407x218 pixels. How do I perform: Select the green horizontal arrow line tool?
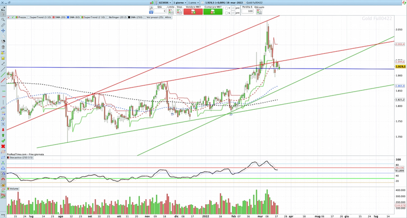3,91
